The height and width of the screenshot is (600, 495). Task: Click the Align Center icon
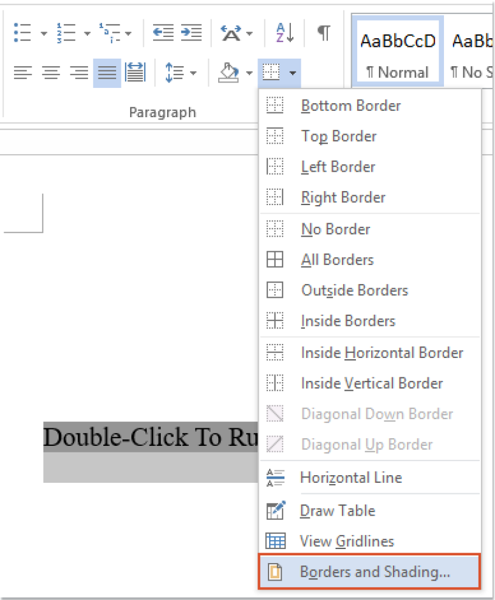pyautogui.click(x=51, y=73)
